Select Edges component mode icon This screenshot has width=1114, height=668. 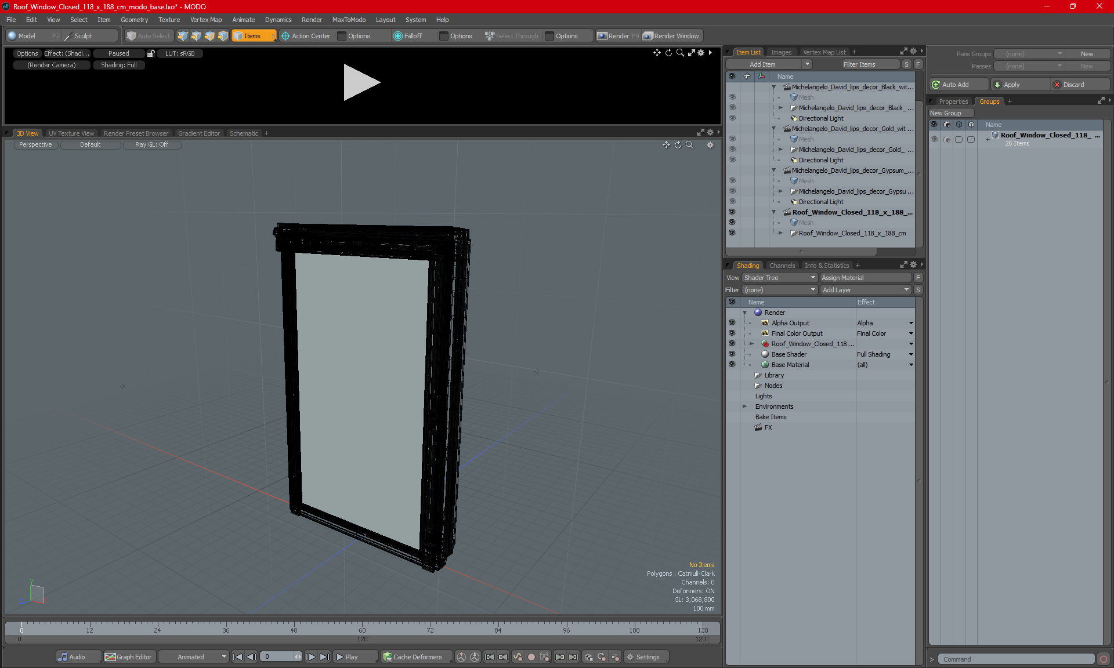(196, 36)
